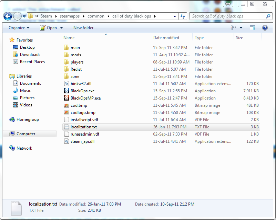Click the 8,410 KB size value

[251, 98]
